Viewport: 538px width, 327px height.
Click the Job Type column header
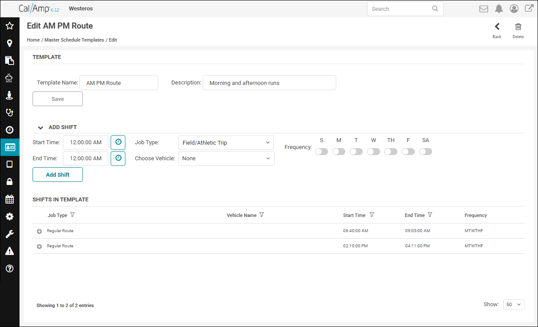[57, 215]
